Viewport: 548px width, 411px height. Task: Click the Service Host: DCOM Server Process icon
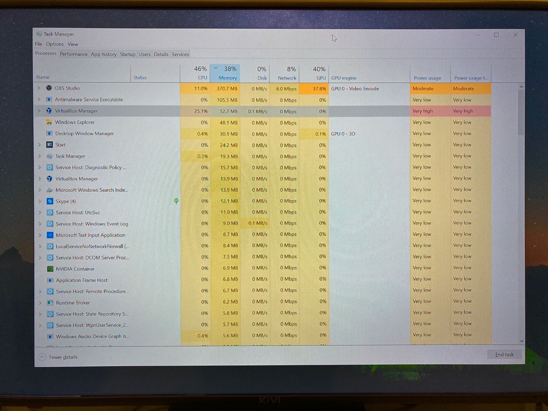pyautogui.click(x=50, y=257)
